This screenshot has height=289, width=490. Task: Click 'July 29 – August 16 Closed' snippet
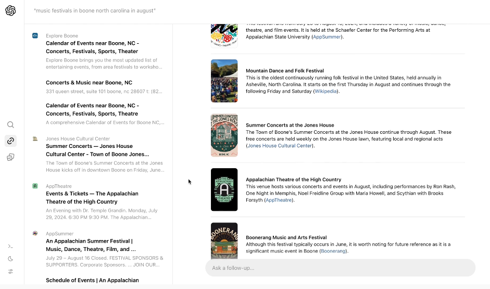point(105,261)
